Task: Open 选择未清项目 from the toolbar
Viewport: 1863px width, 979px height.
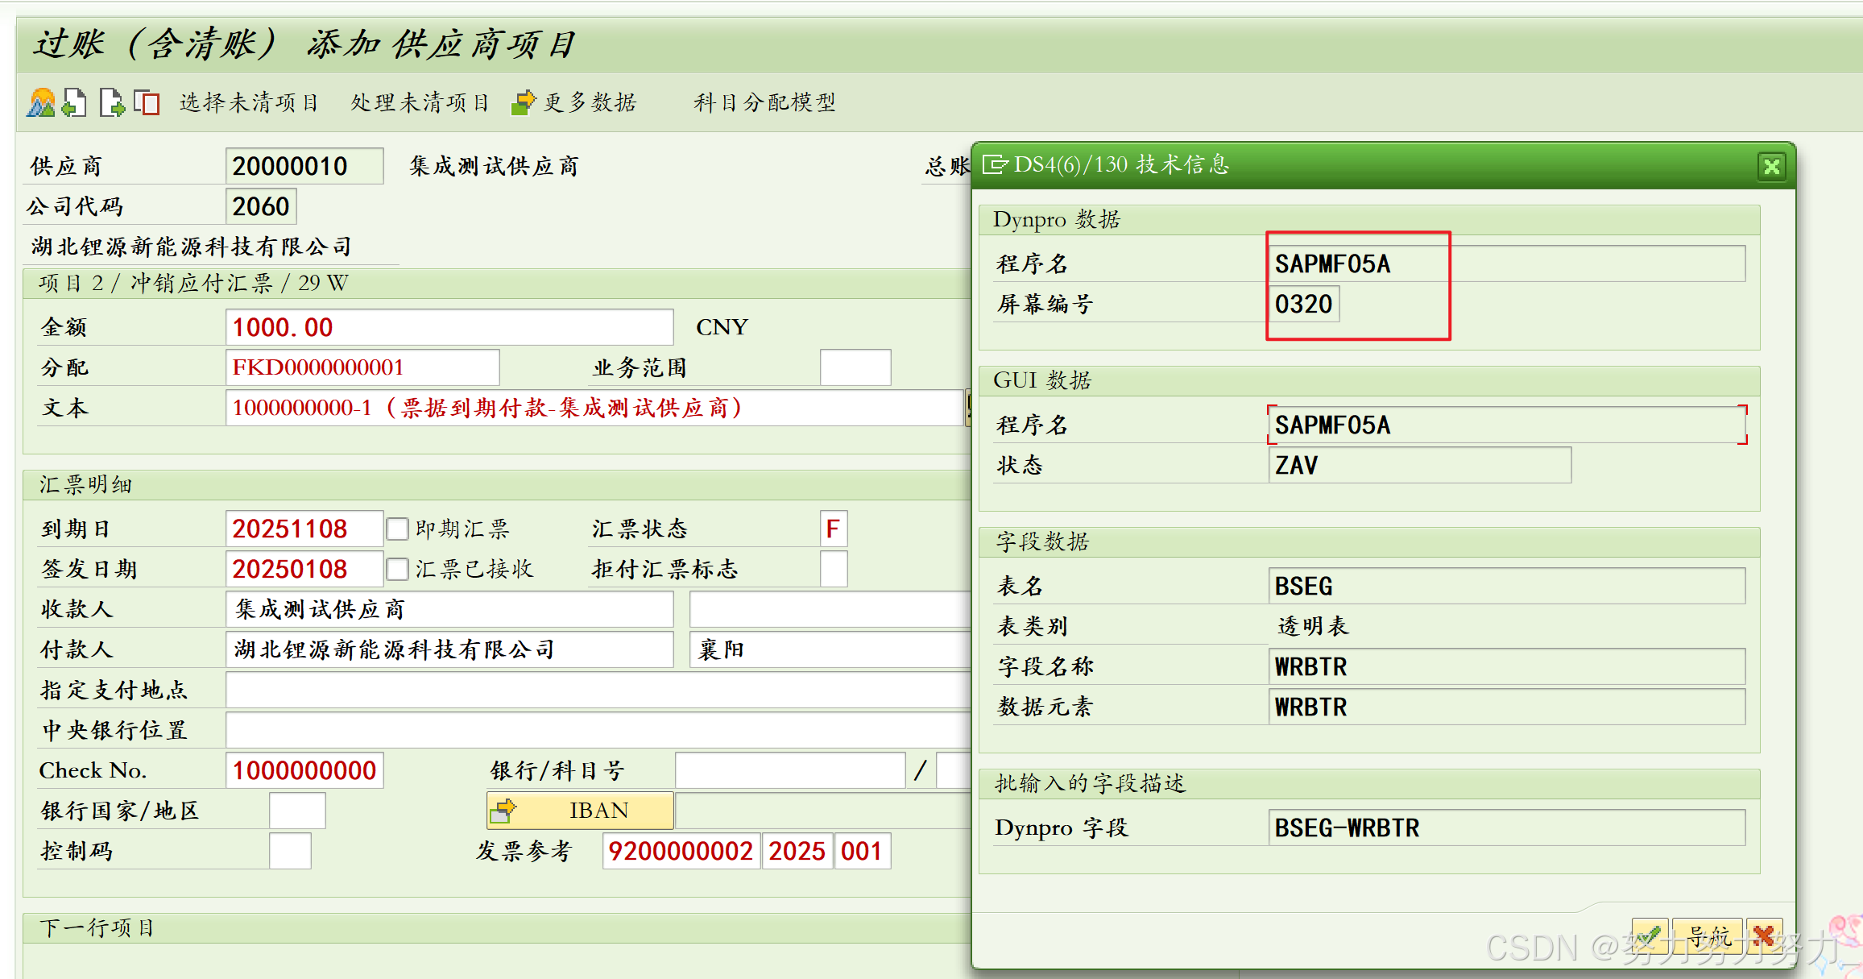Action: tap(249, 103)
